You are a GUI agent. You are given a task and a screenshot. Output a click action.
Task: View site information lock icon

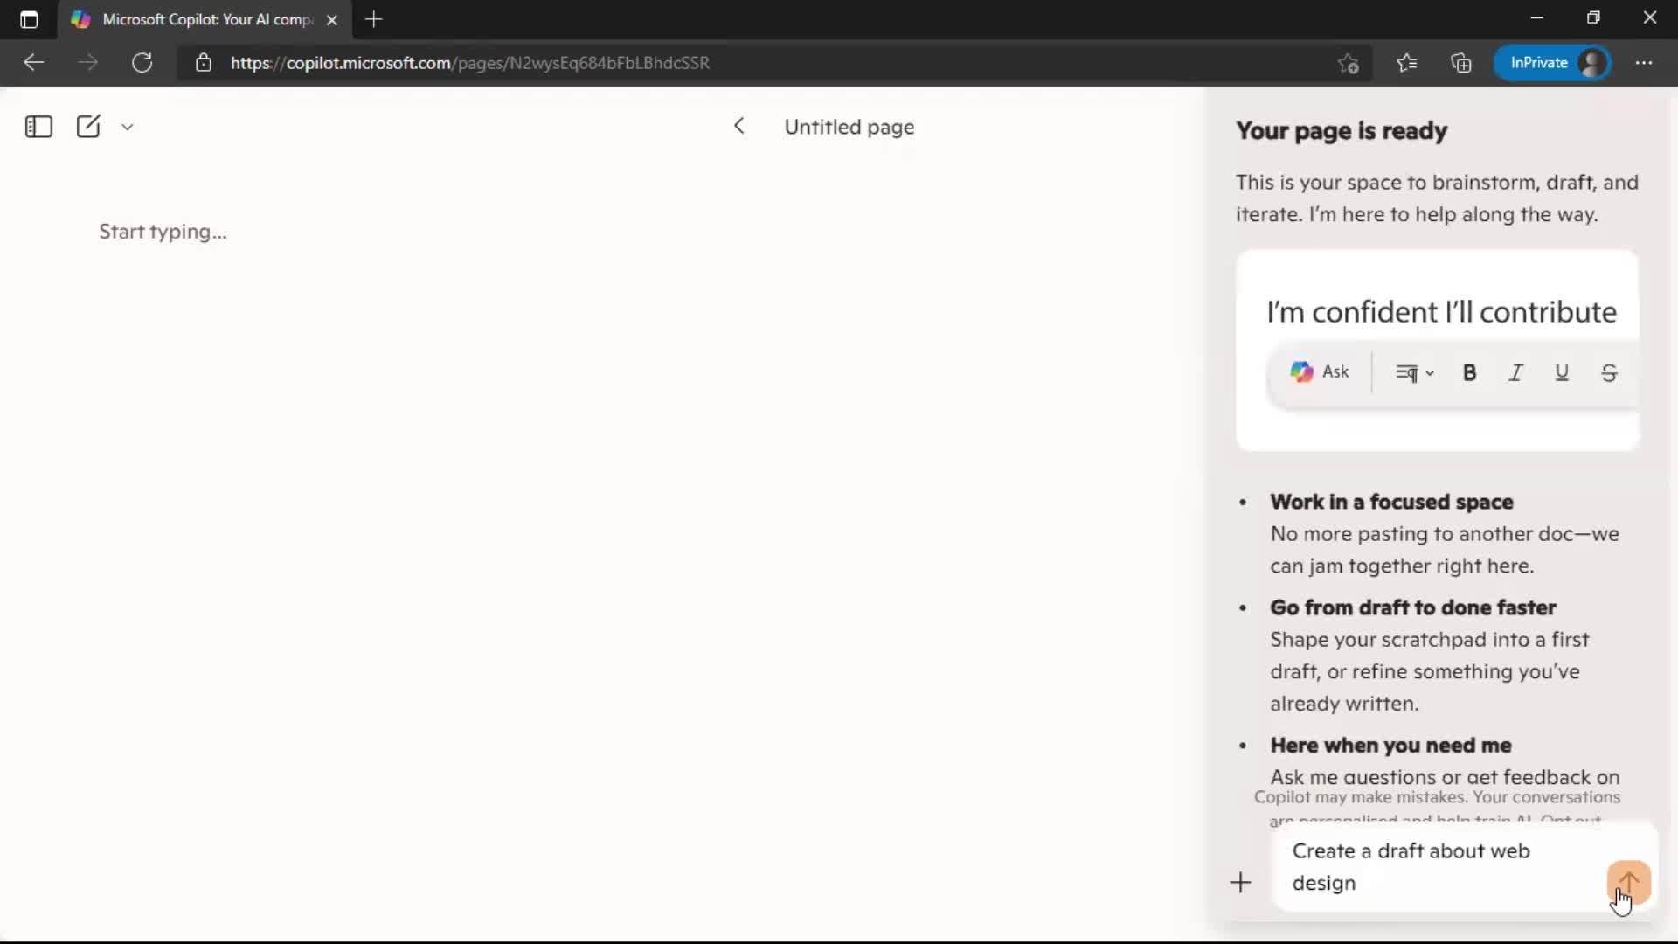point(204,63)
